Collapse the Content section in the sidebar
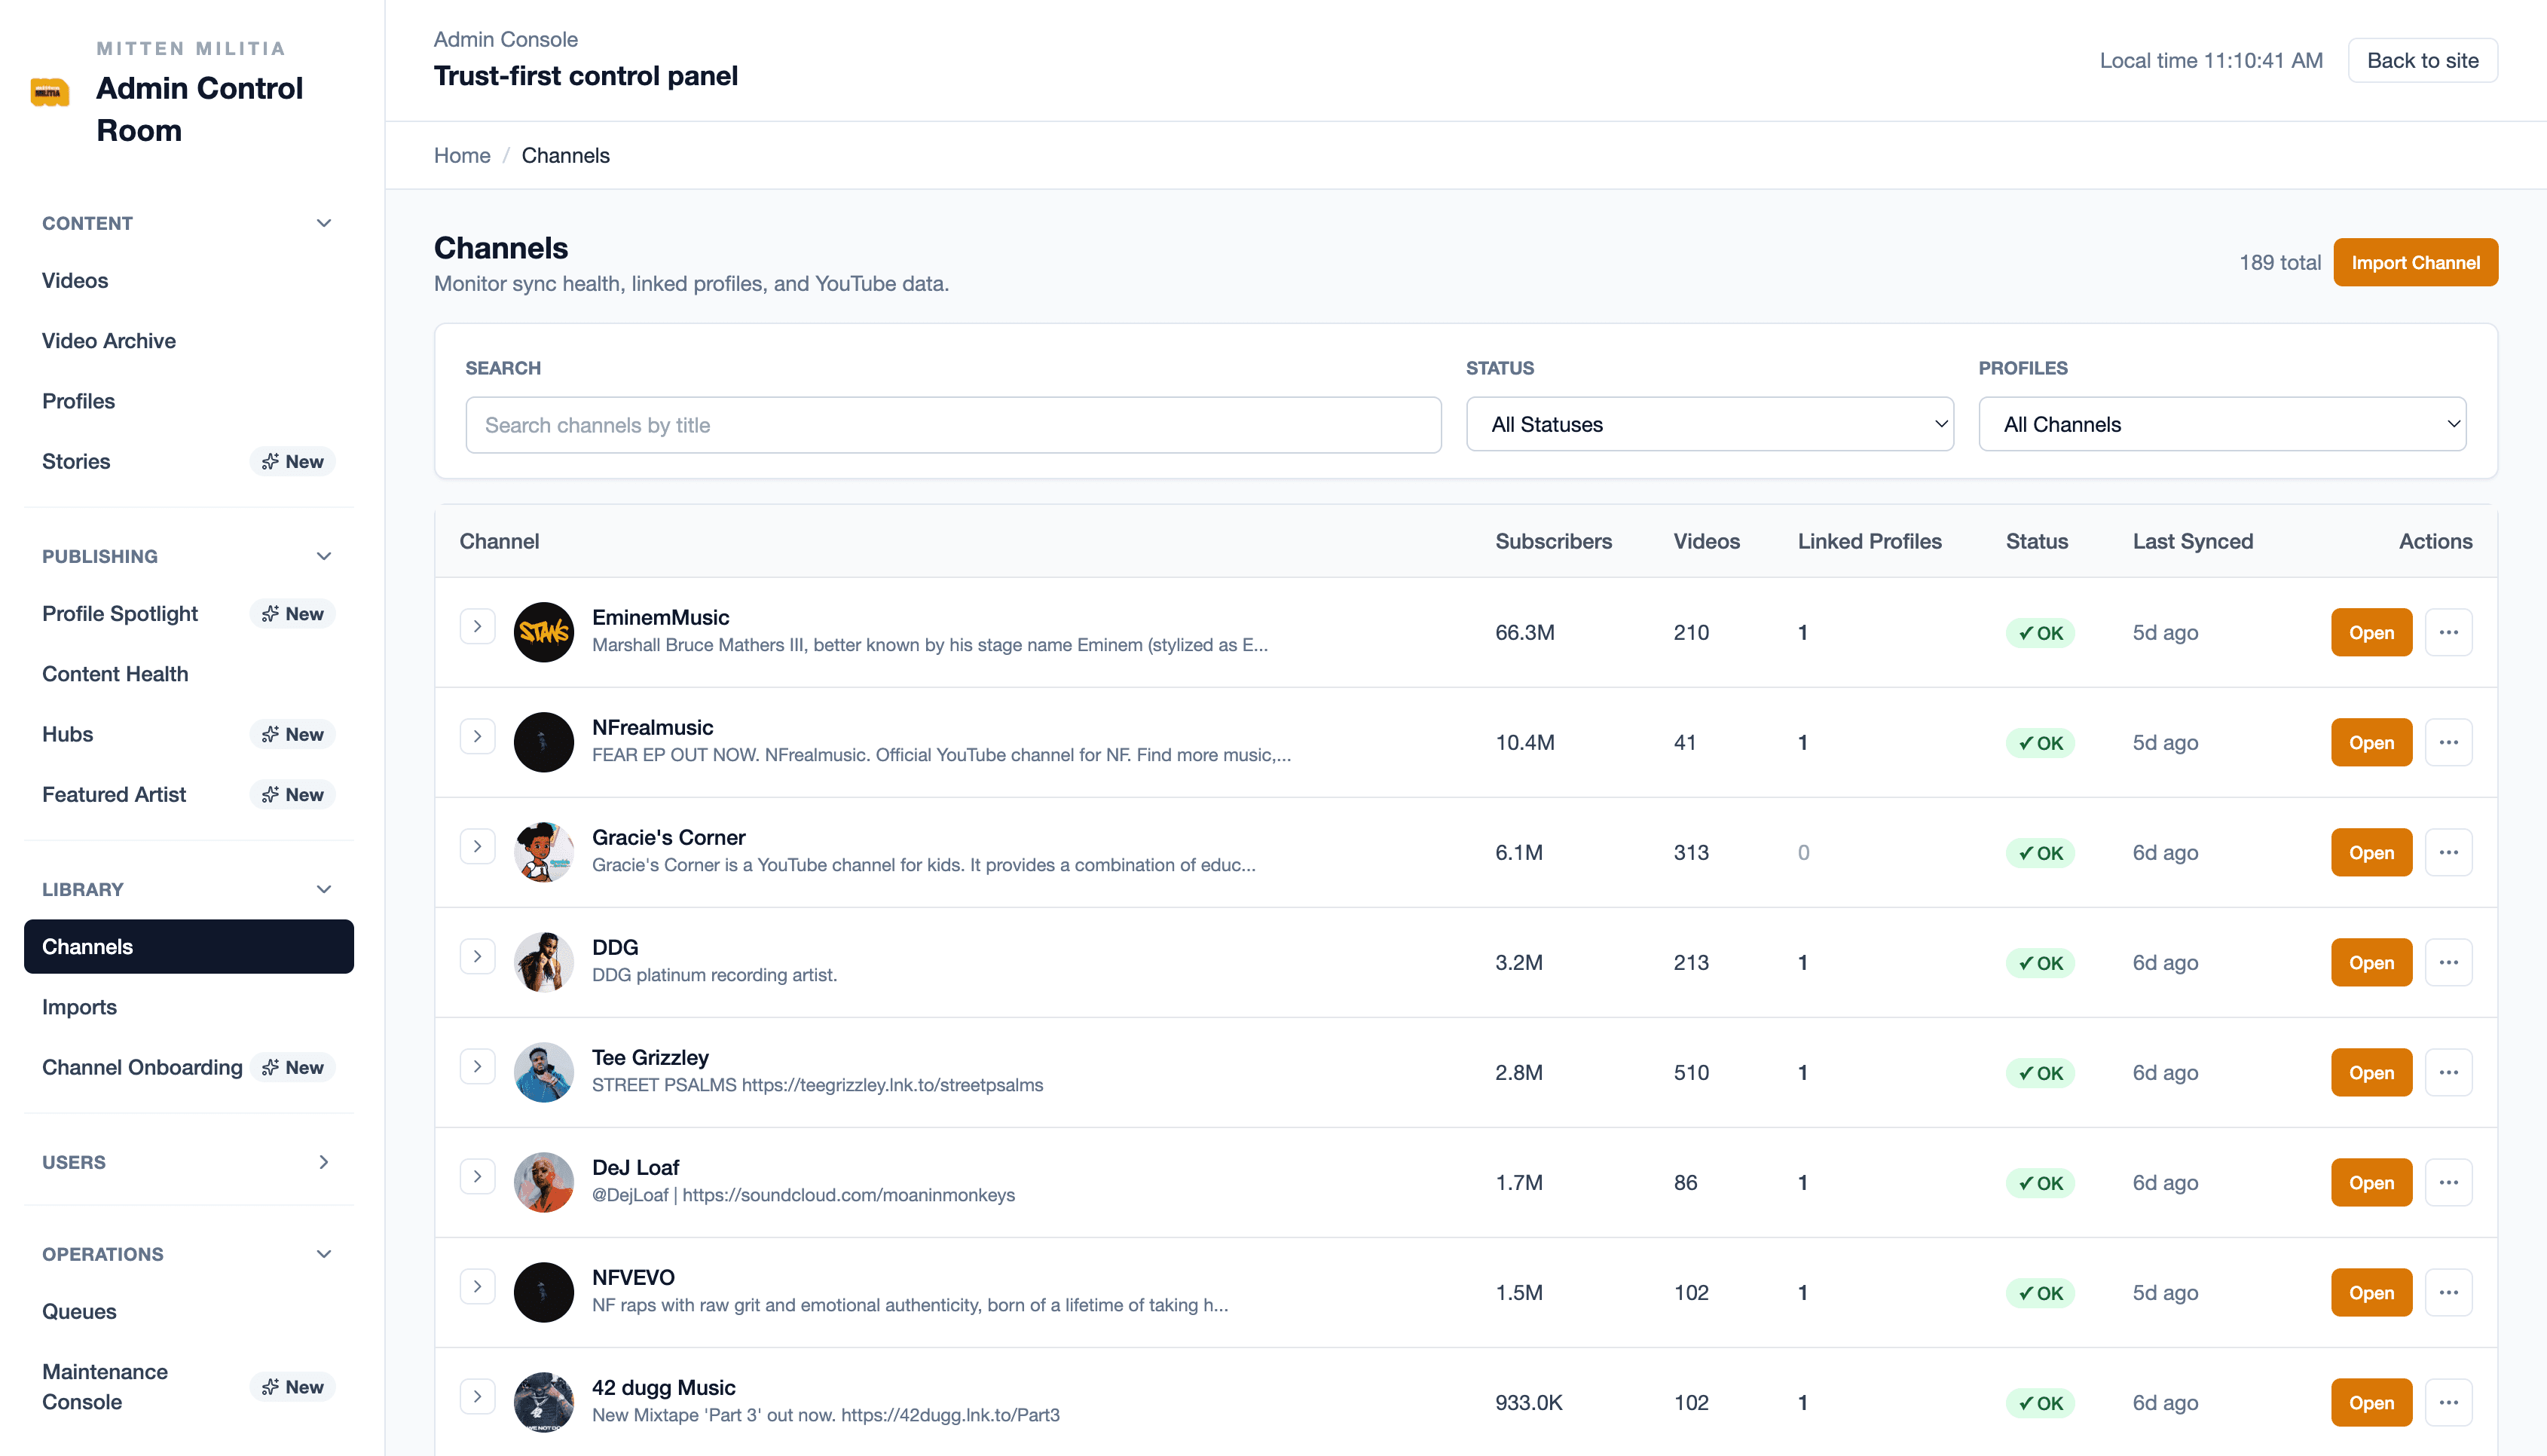This screenshot has width=2547, height=1456. (323, 222)
